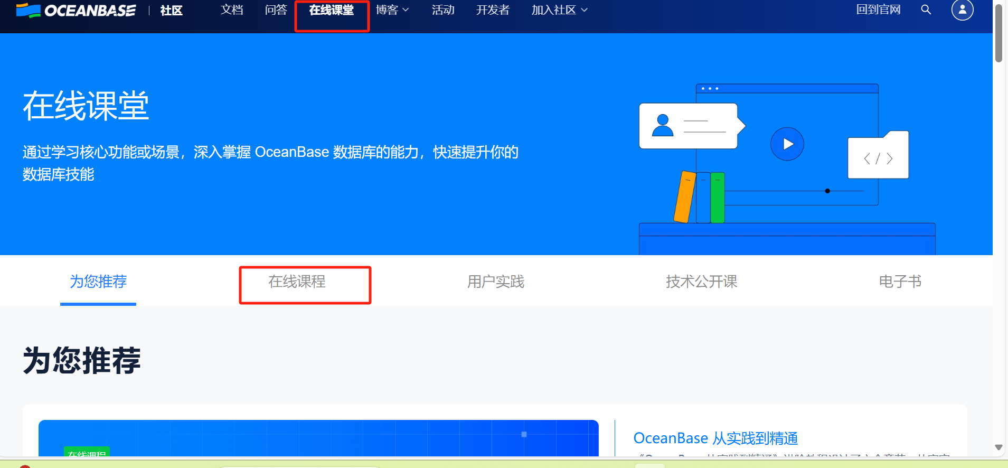
Task: Go back via 回到官网 link
Action: point(878,10)
